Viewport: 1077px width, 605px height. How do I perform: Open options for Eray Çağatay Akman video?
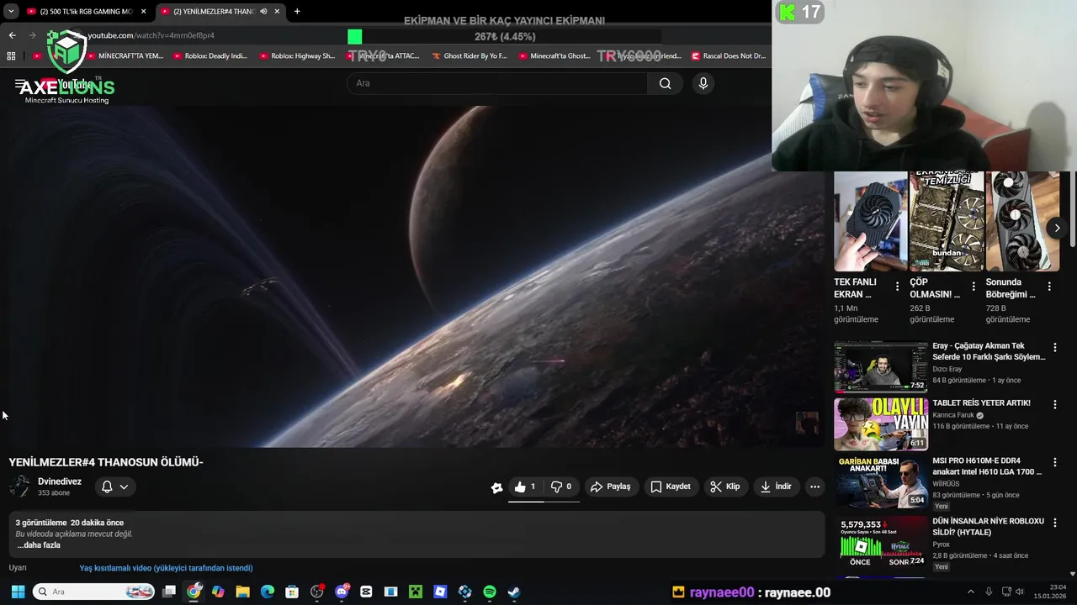(x=1054, y=347)
